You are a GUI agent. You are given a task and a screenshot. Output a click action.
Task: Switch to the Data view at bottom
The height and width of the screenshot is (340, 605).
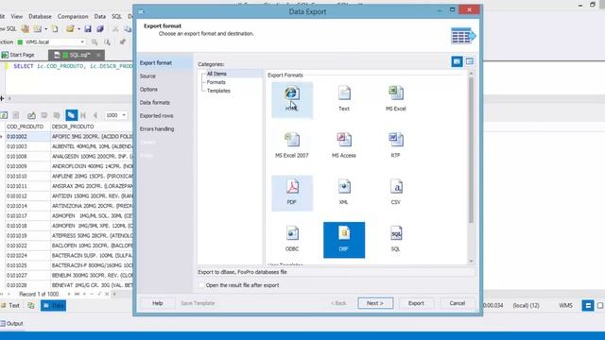click(x=54, y=306)
